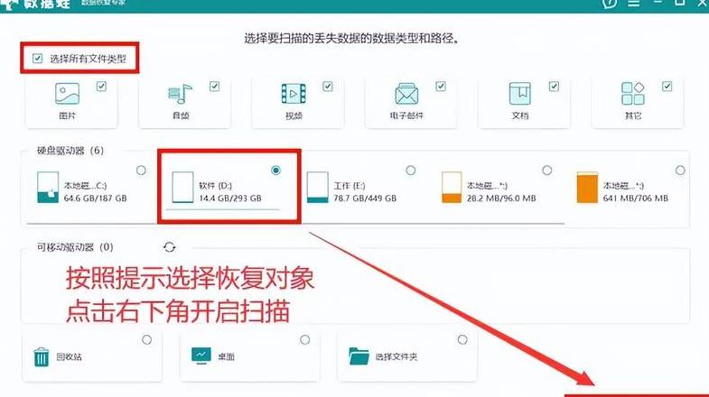Uncheck the Video (视频) checkbox
Image resolution: width=709 pixels, height=397 pixels.
[x=328, y=87]
